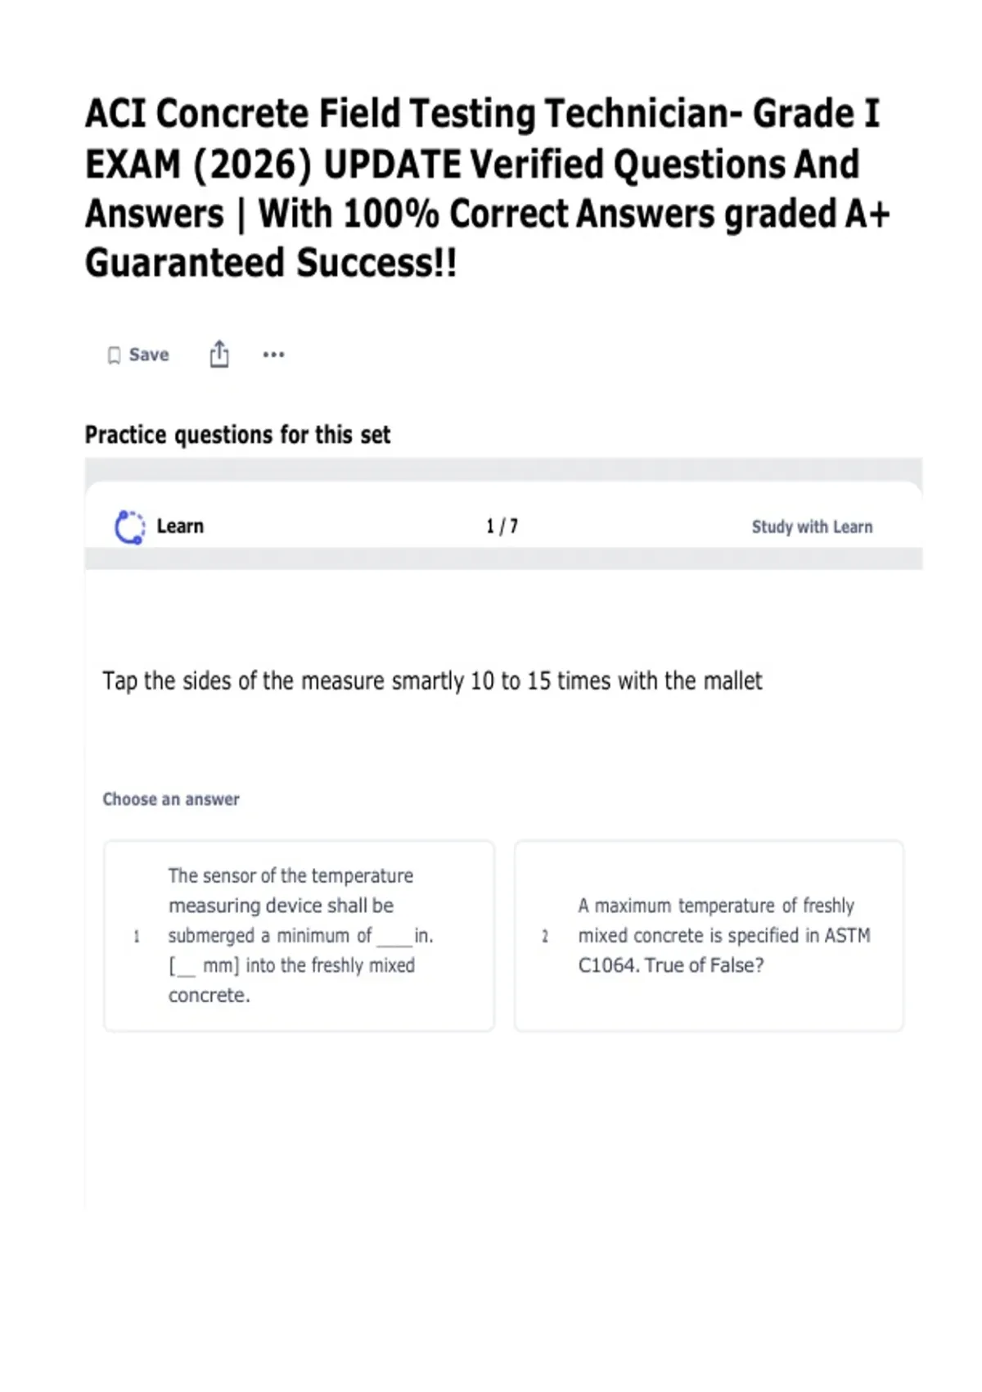Click the gray bar above Learn header

point(503,469)
